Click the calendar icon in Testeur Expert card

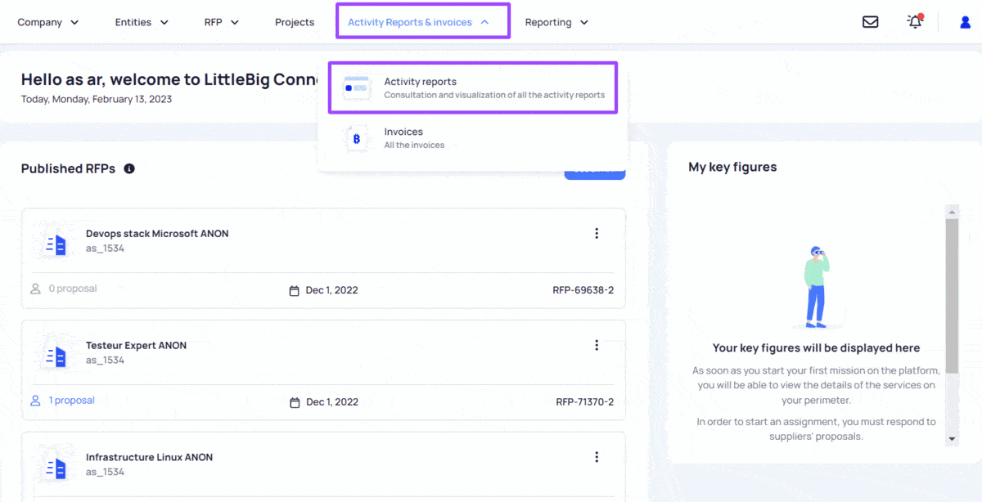(295, 402)
